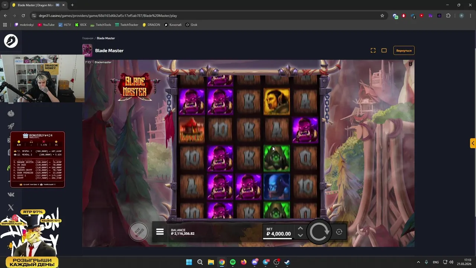Open the Chrome profile avatar
This screenshot has width=476, height=268.
pyautogui.click(x=461, y=16)
